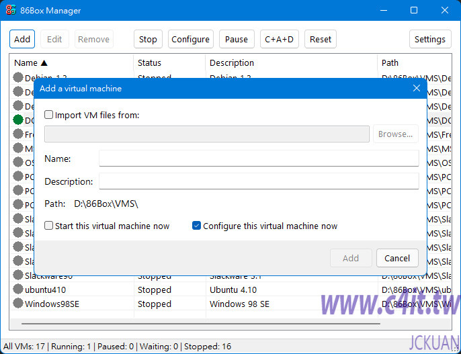Click the horizontal scrollbar of VM list
This screenshot has height=354, width=461.
click(201, 324)
